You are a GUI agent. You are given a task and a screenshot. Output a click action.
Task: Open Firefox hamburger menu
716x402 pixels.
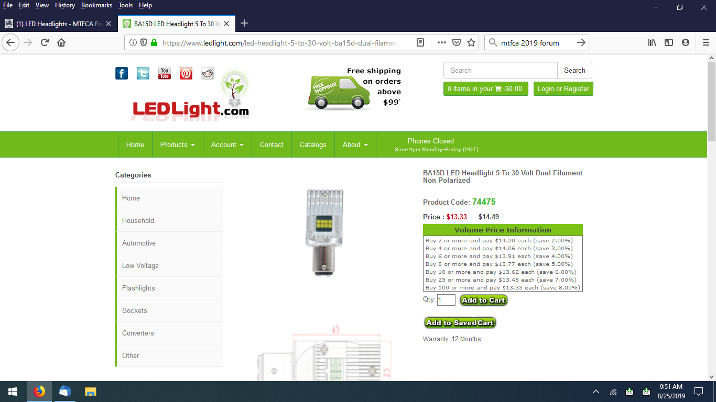[x=706, y=43]
